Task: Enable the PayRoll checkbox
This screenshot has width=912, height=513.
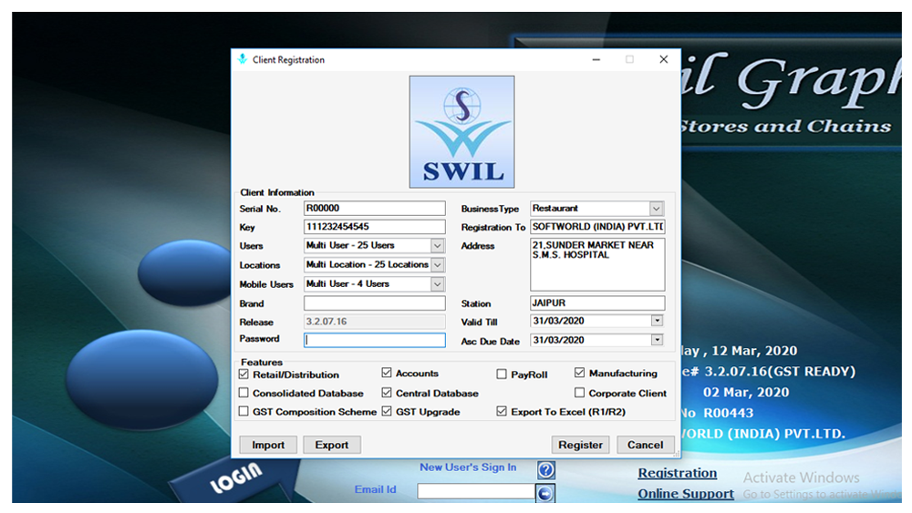Action: (502, 374)
